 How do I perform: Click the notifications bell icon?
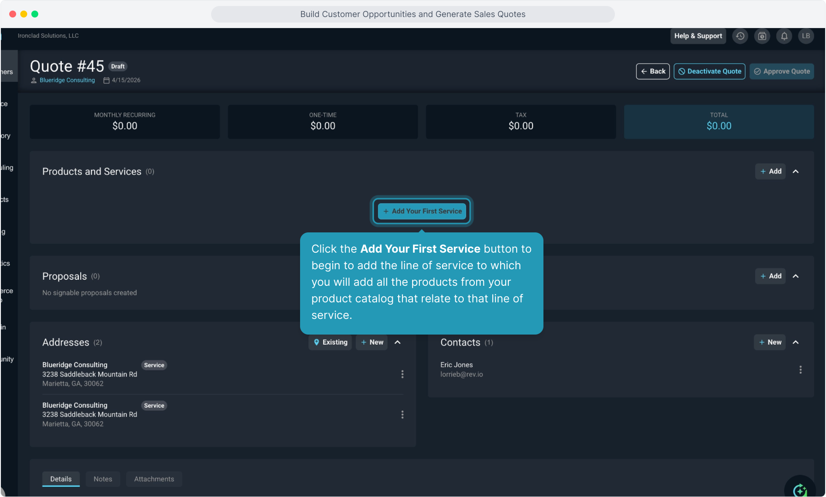click(784, 36)
